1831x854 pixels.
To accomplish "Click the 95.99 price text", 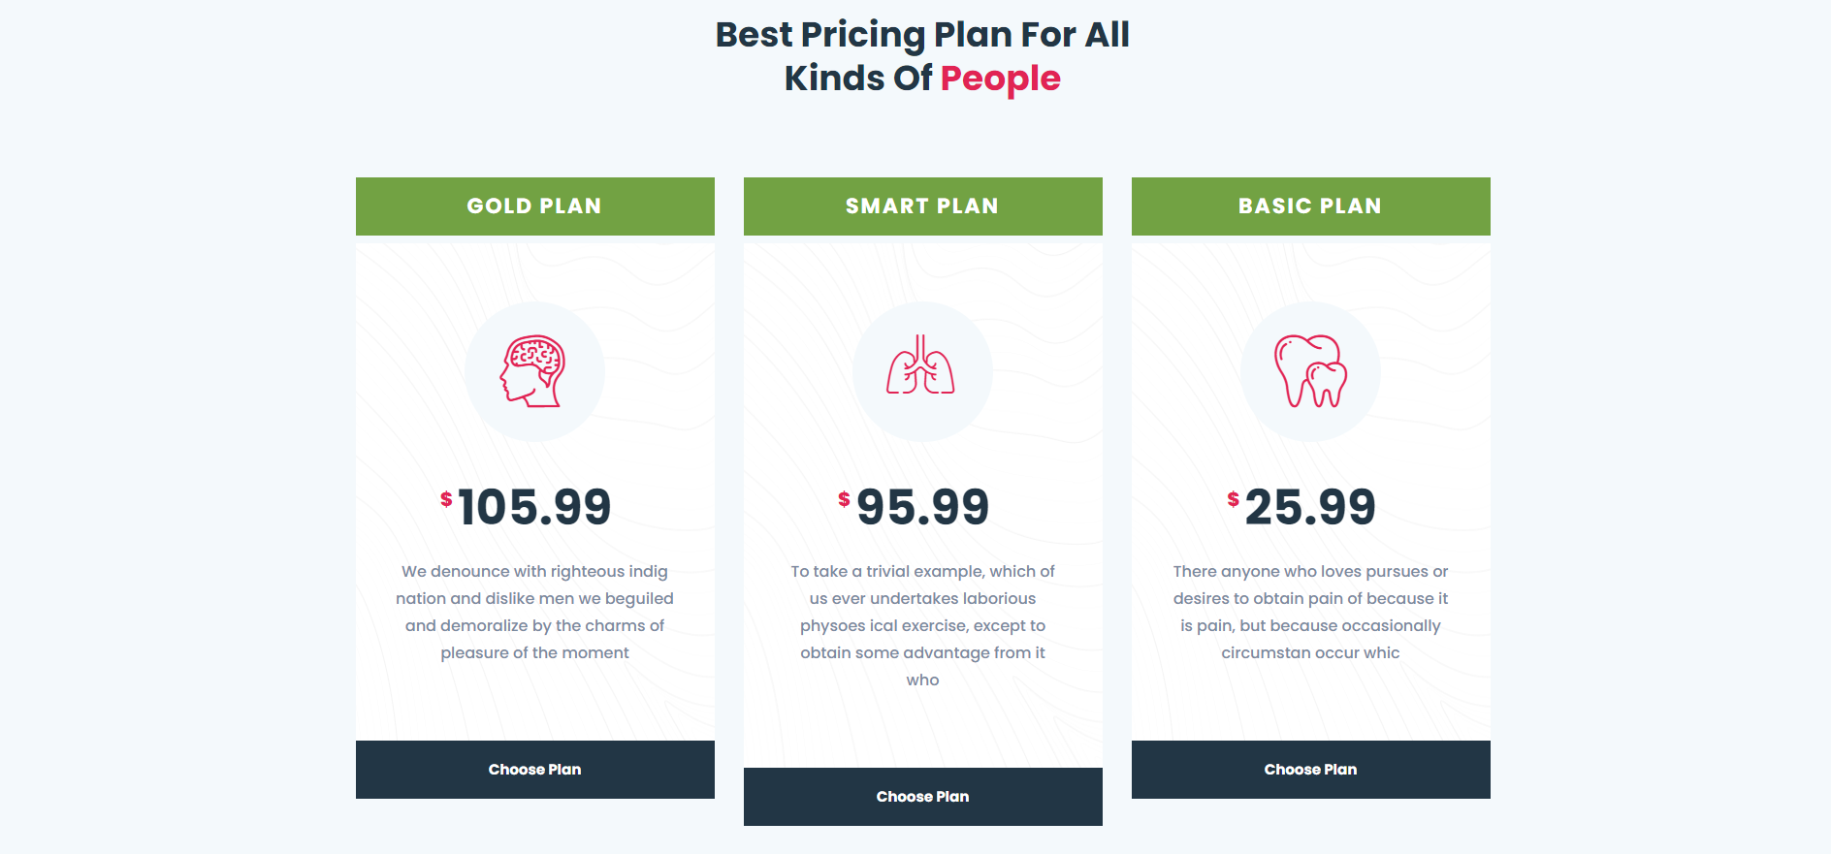I will 923,507.
